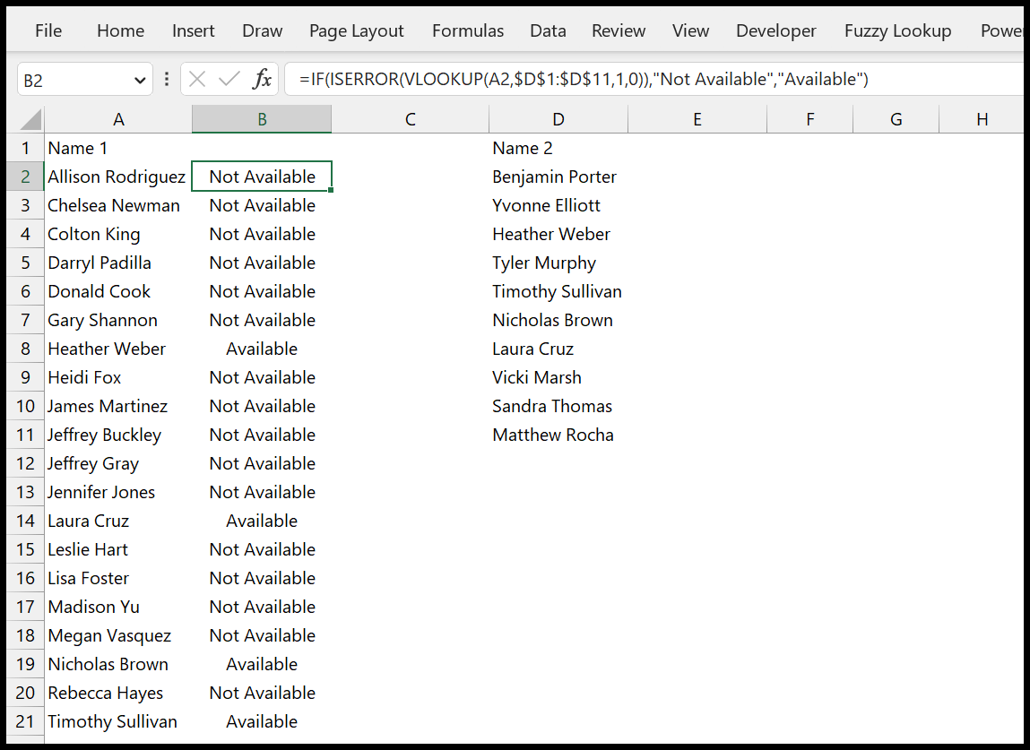The image size is (1030, 750).
Task: Click the Enter checkmark icon in formula bar
Action: pos(229,80)
